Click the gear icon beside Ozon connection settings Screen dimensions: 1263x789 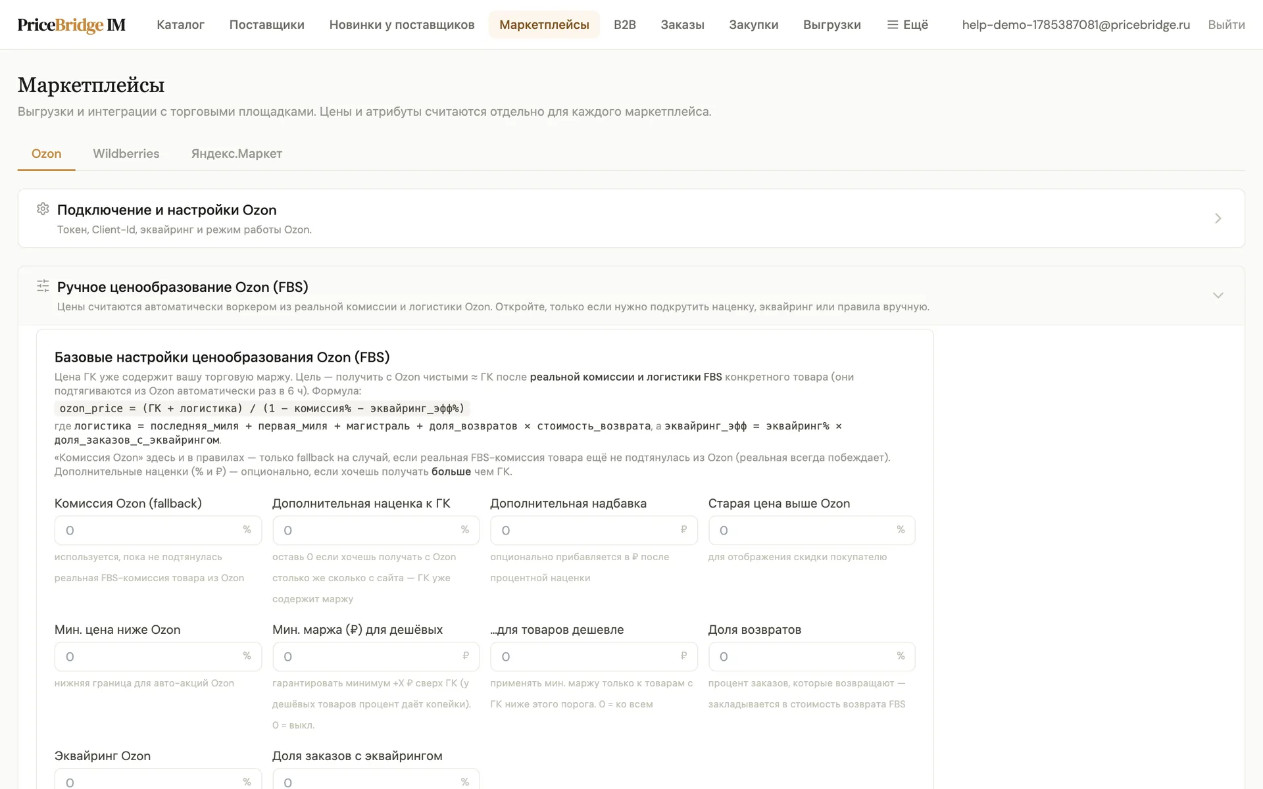43,209
